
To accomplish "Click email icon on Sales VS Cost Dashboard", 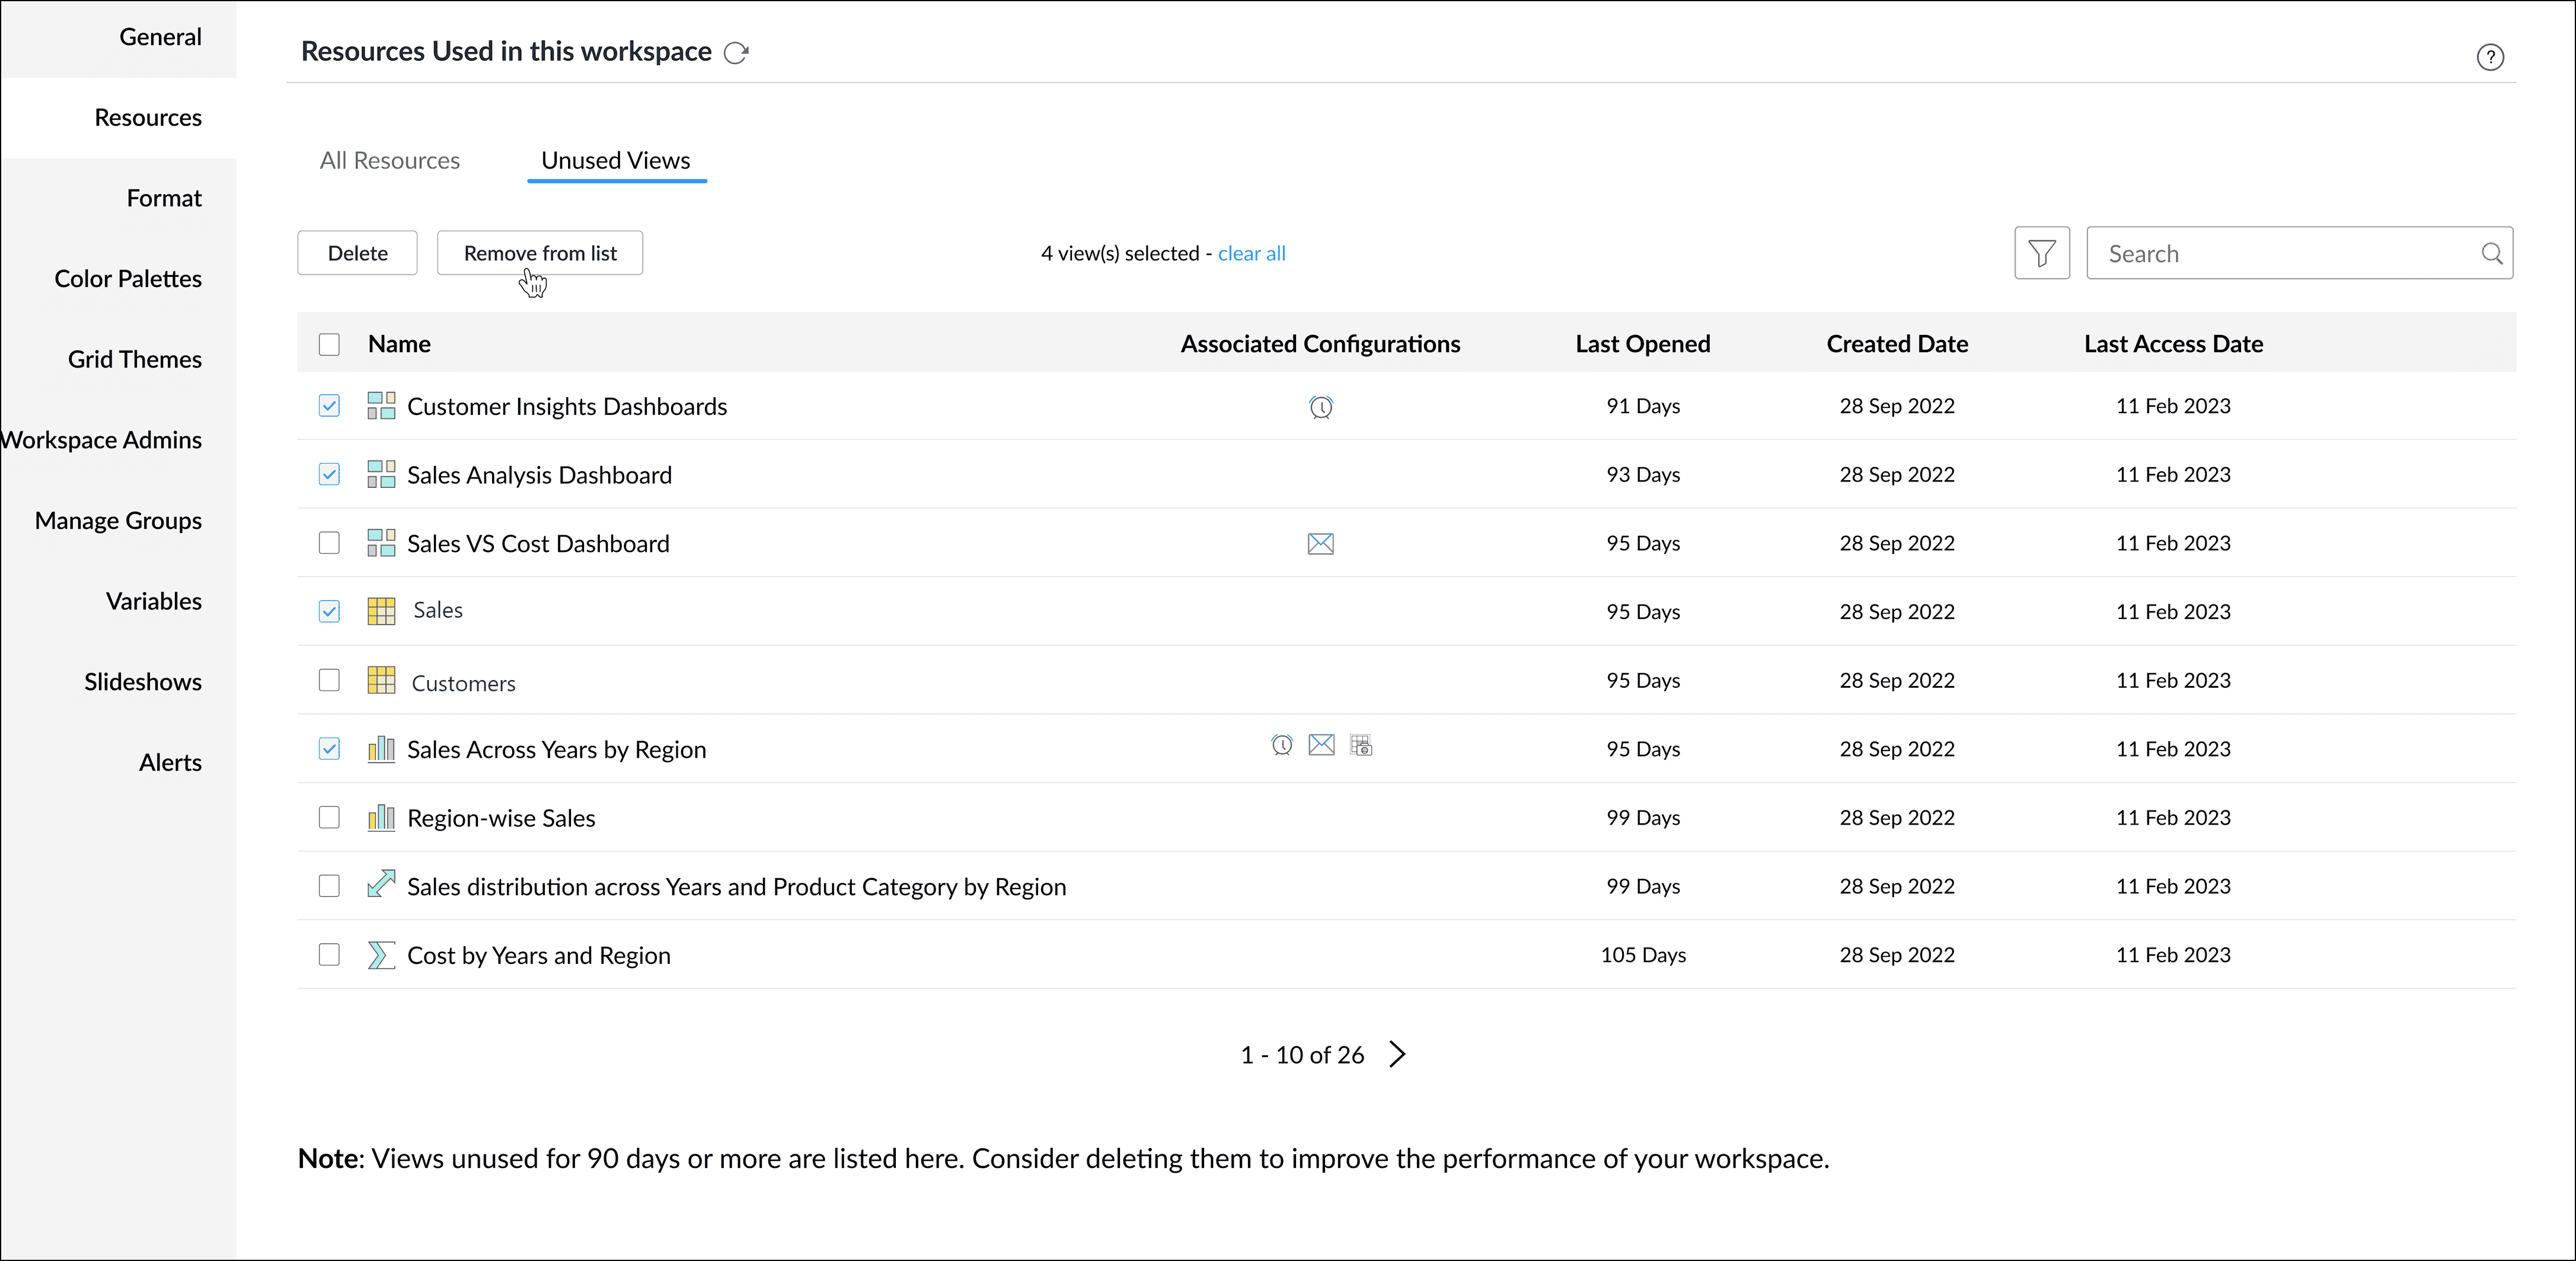I will (1320, 544).
